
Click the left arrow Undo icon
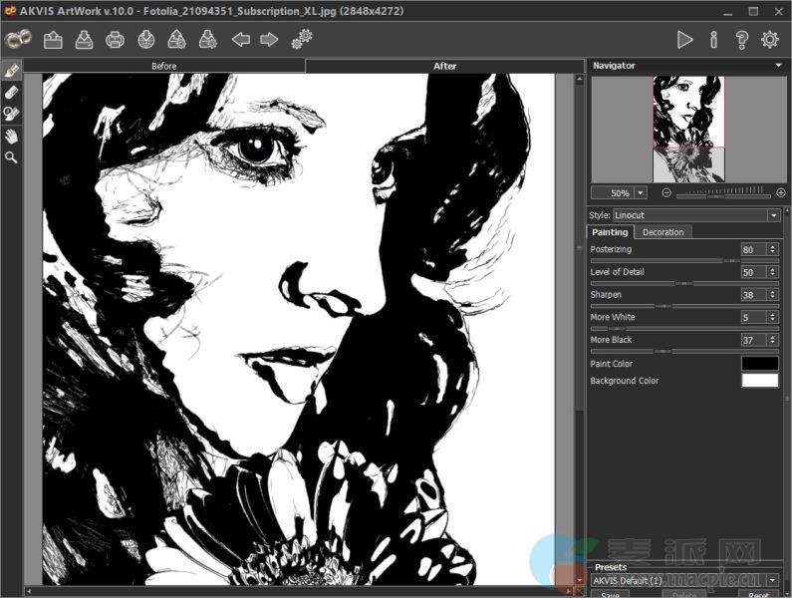240,40
